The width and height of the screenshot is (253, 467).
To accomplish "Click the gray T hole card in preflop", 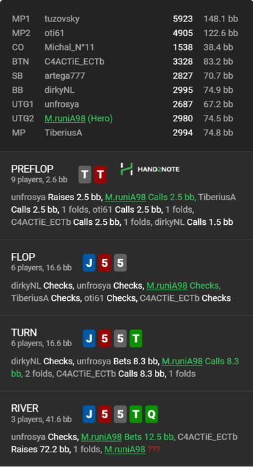I will pyautogui.click(x=85, y=175).
